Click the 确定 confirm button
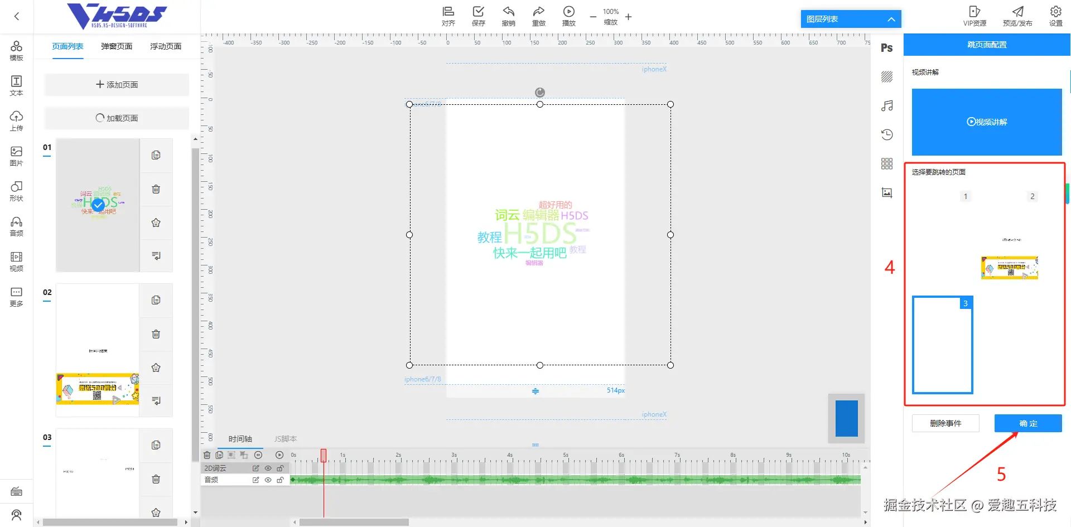 pos(1028,423)
